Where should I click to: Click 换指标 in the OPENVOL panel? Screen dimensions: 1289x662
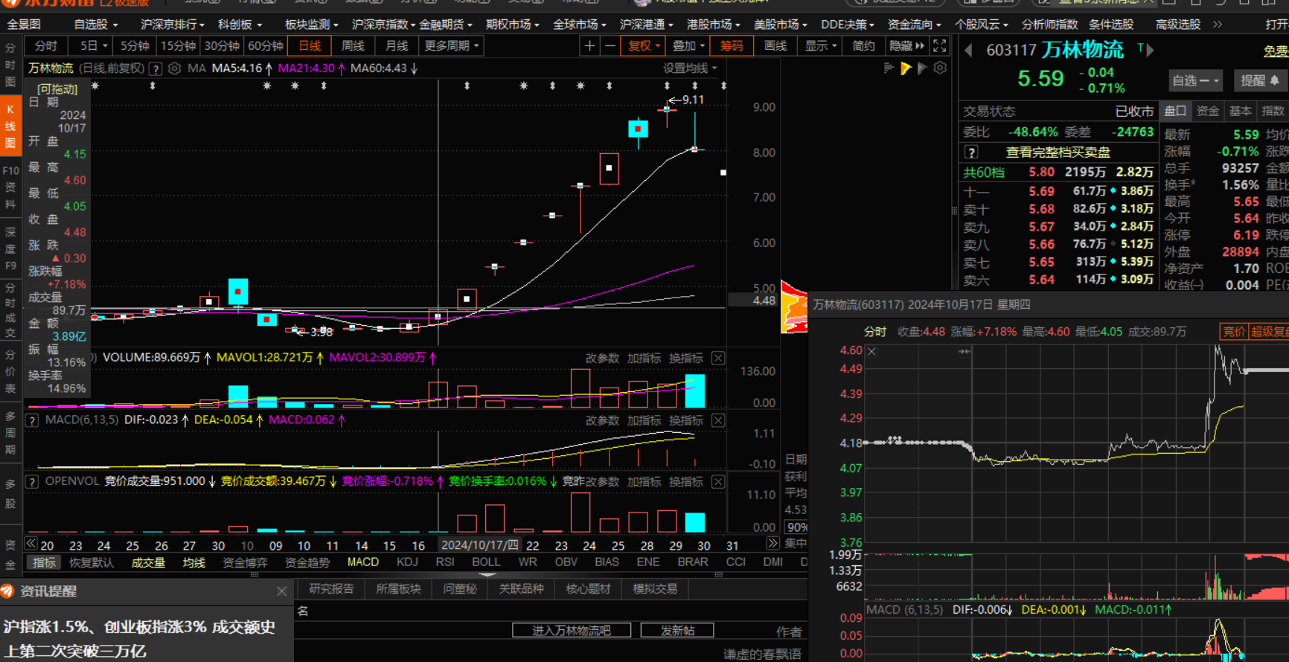click(685, 482)
